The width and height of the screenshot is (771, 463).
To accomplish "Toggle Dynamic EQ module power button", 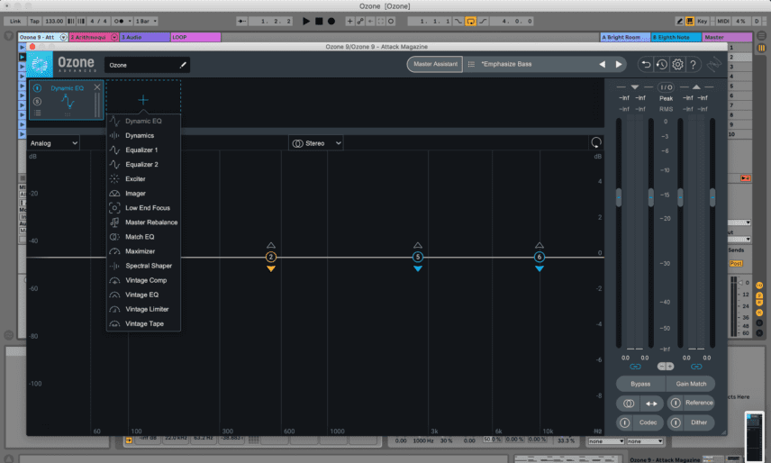I will (x=37, y=88).
